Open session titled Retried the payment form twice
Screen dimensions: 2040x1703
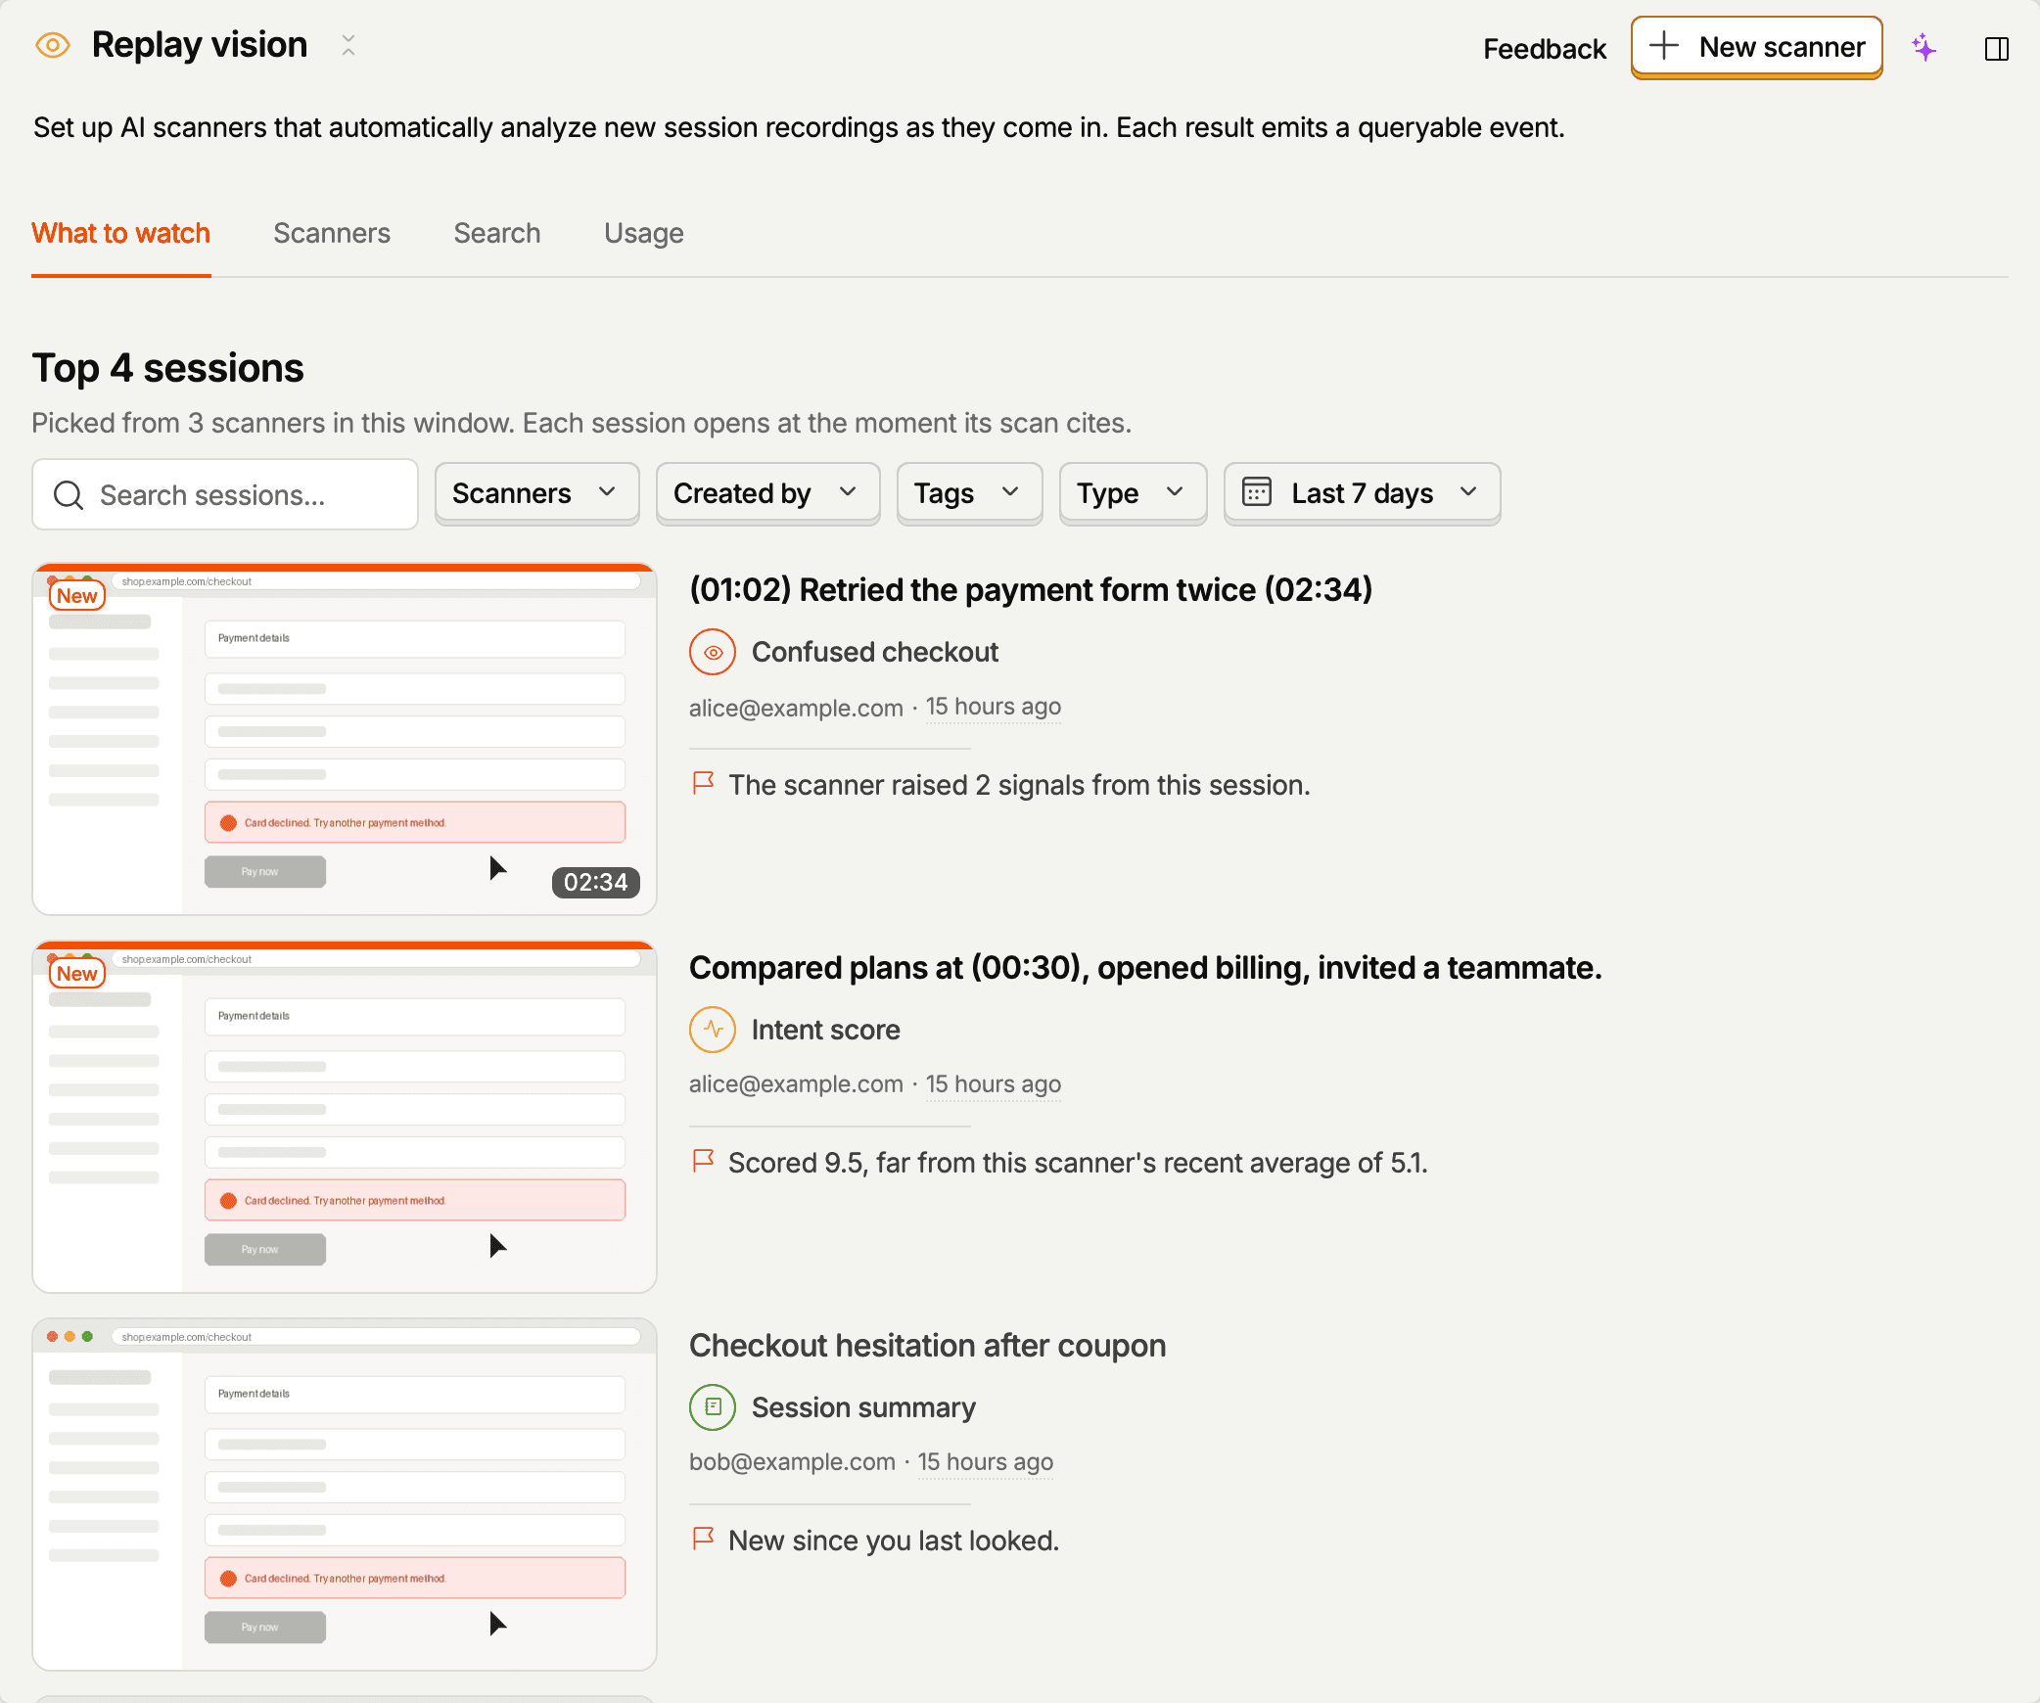(x=1031, y=590)
